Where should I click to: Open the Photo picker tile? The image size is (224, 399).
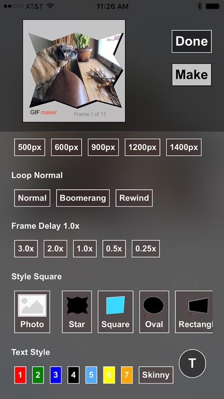(32, 312)
